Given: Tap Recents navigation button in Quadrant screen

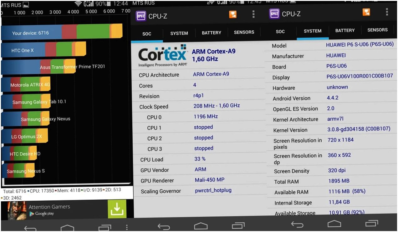Looking at the screenshot, I should pos(105,228).
